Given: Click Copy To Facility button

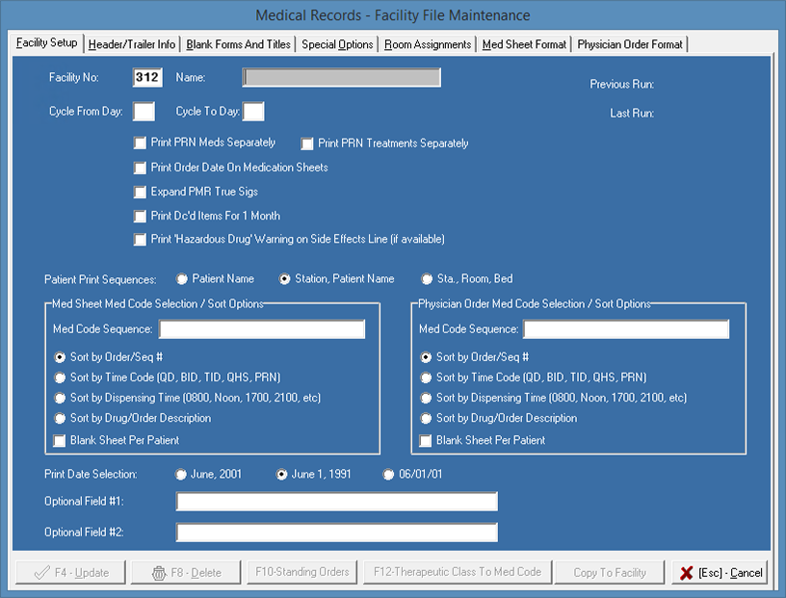Looking at the screenshot, I should pos(609,572).
